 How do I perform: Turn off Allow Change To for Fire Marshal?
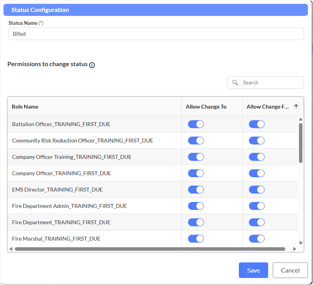coord(196,239)
